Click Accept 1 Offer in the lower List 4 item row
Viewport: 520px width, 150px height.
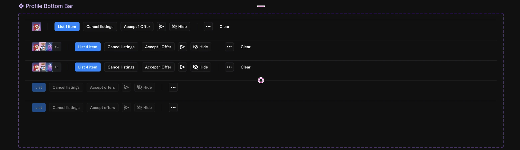coord(158,67)
